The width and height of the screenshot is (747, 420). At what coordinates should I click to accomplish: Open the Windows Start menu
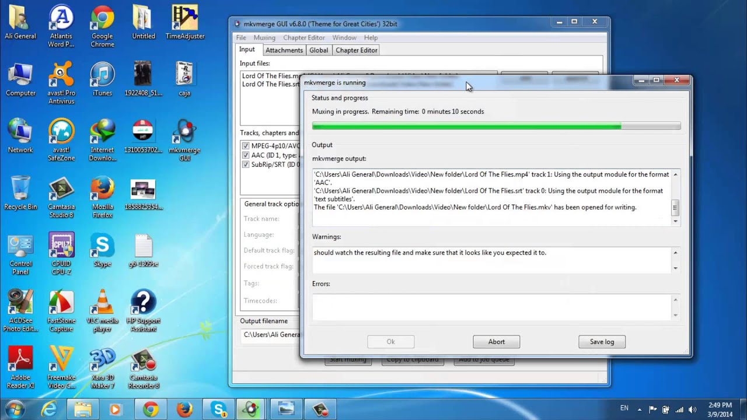[x=15, y=409]
